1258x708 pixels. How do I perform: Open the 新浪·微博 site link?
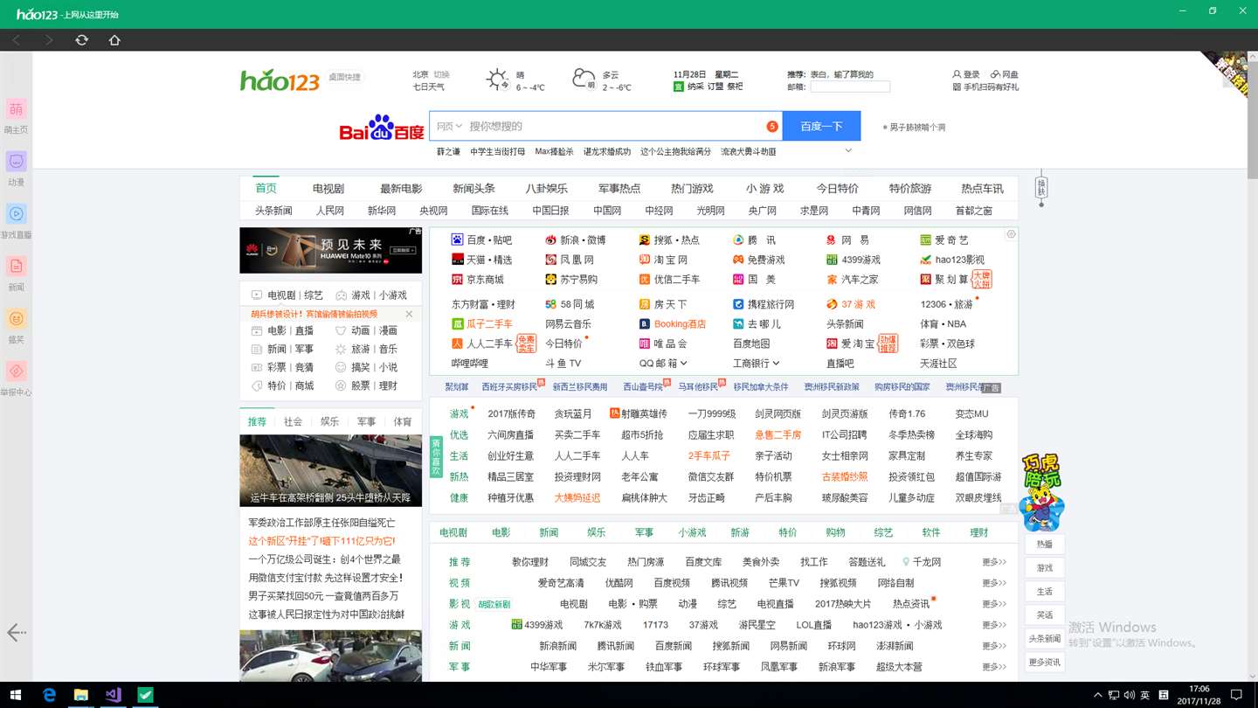tap(576, 239)
